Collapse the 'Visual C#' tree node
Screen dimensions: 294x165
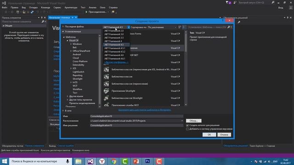click(68, 40)
